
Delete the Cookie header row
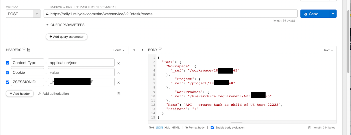click(x=118, y=73)
